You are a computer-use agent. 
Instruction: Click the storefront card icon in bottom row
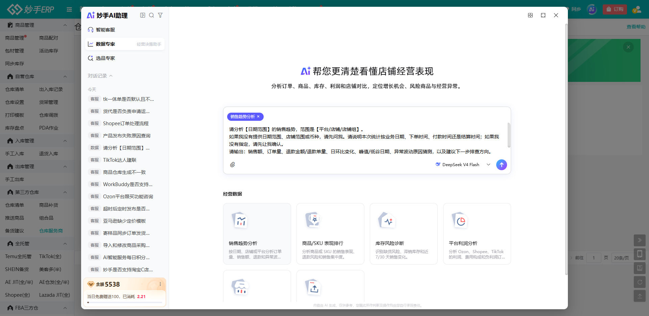pos(240,287)
